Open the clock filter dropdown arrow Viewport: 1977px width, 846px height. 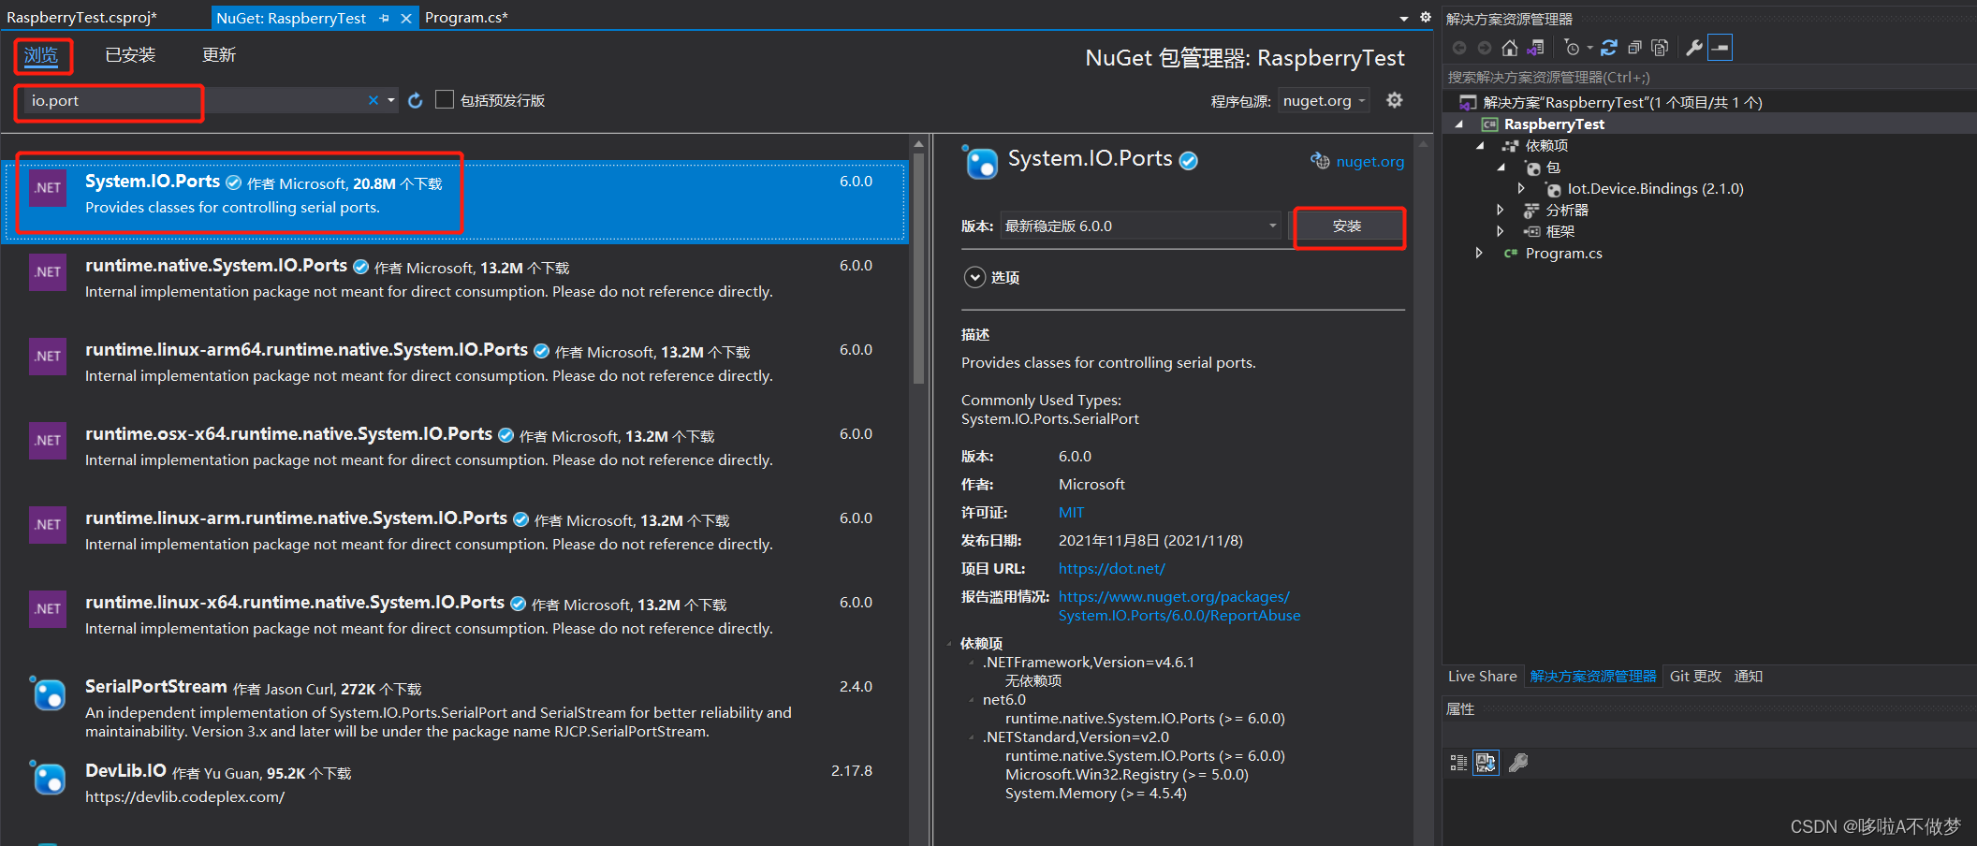tap(1589, 48)
